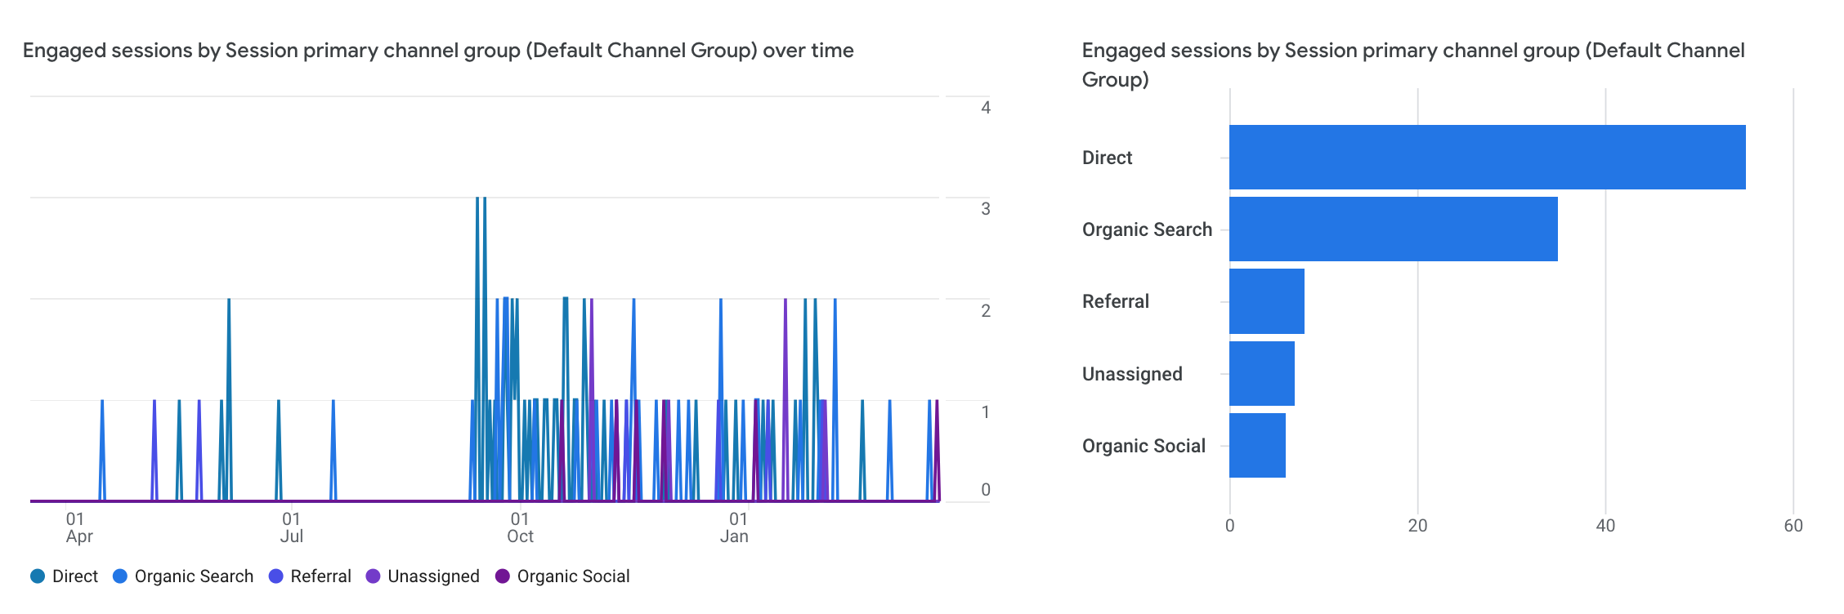
Task: Toggle the Organic Search legend label
Action: pyautogui.click(x=194, y=576)
